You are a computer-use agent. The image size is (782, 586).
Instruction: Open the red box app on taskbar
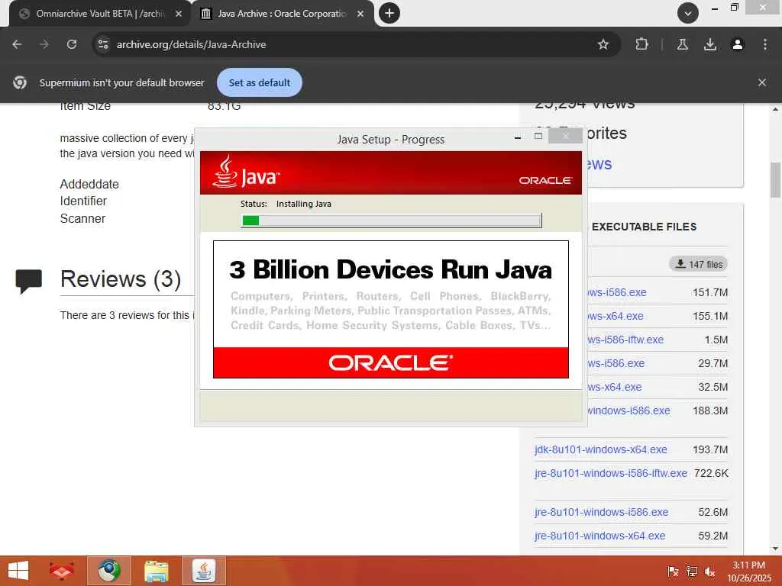tap(62, 571)
